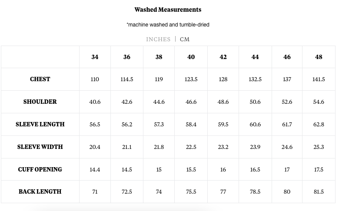Click the CHEST row label
The width and height of the screenshot is (339, 211).
40,79
